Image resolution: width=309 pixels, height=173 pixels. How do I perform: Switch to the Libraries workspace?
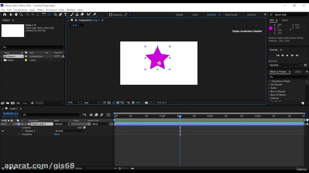tap(251, 15)
